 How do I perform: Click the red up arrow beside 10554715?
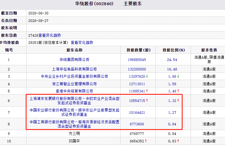pos(147,101)
